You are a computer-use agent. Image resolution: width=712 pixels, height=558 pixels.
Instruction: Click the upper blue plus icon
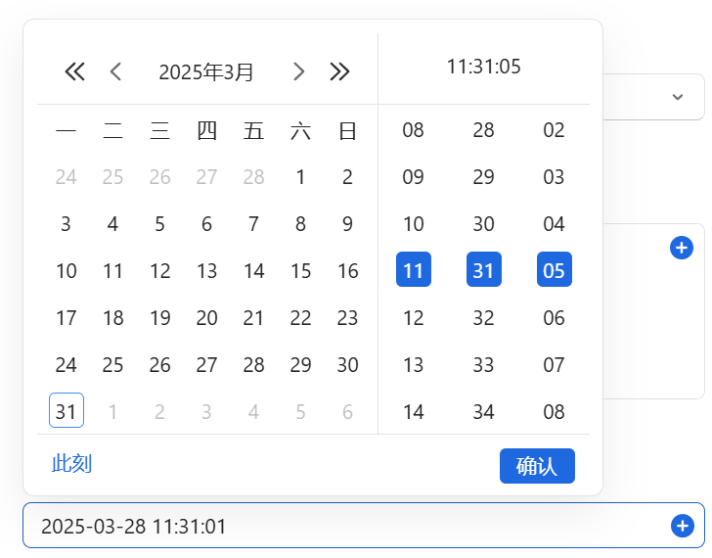click(x=682, y=248)
